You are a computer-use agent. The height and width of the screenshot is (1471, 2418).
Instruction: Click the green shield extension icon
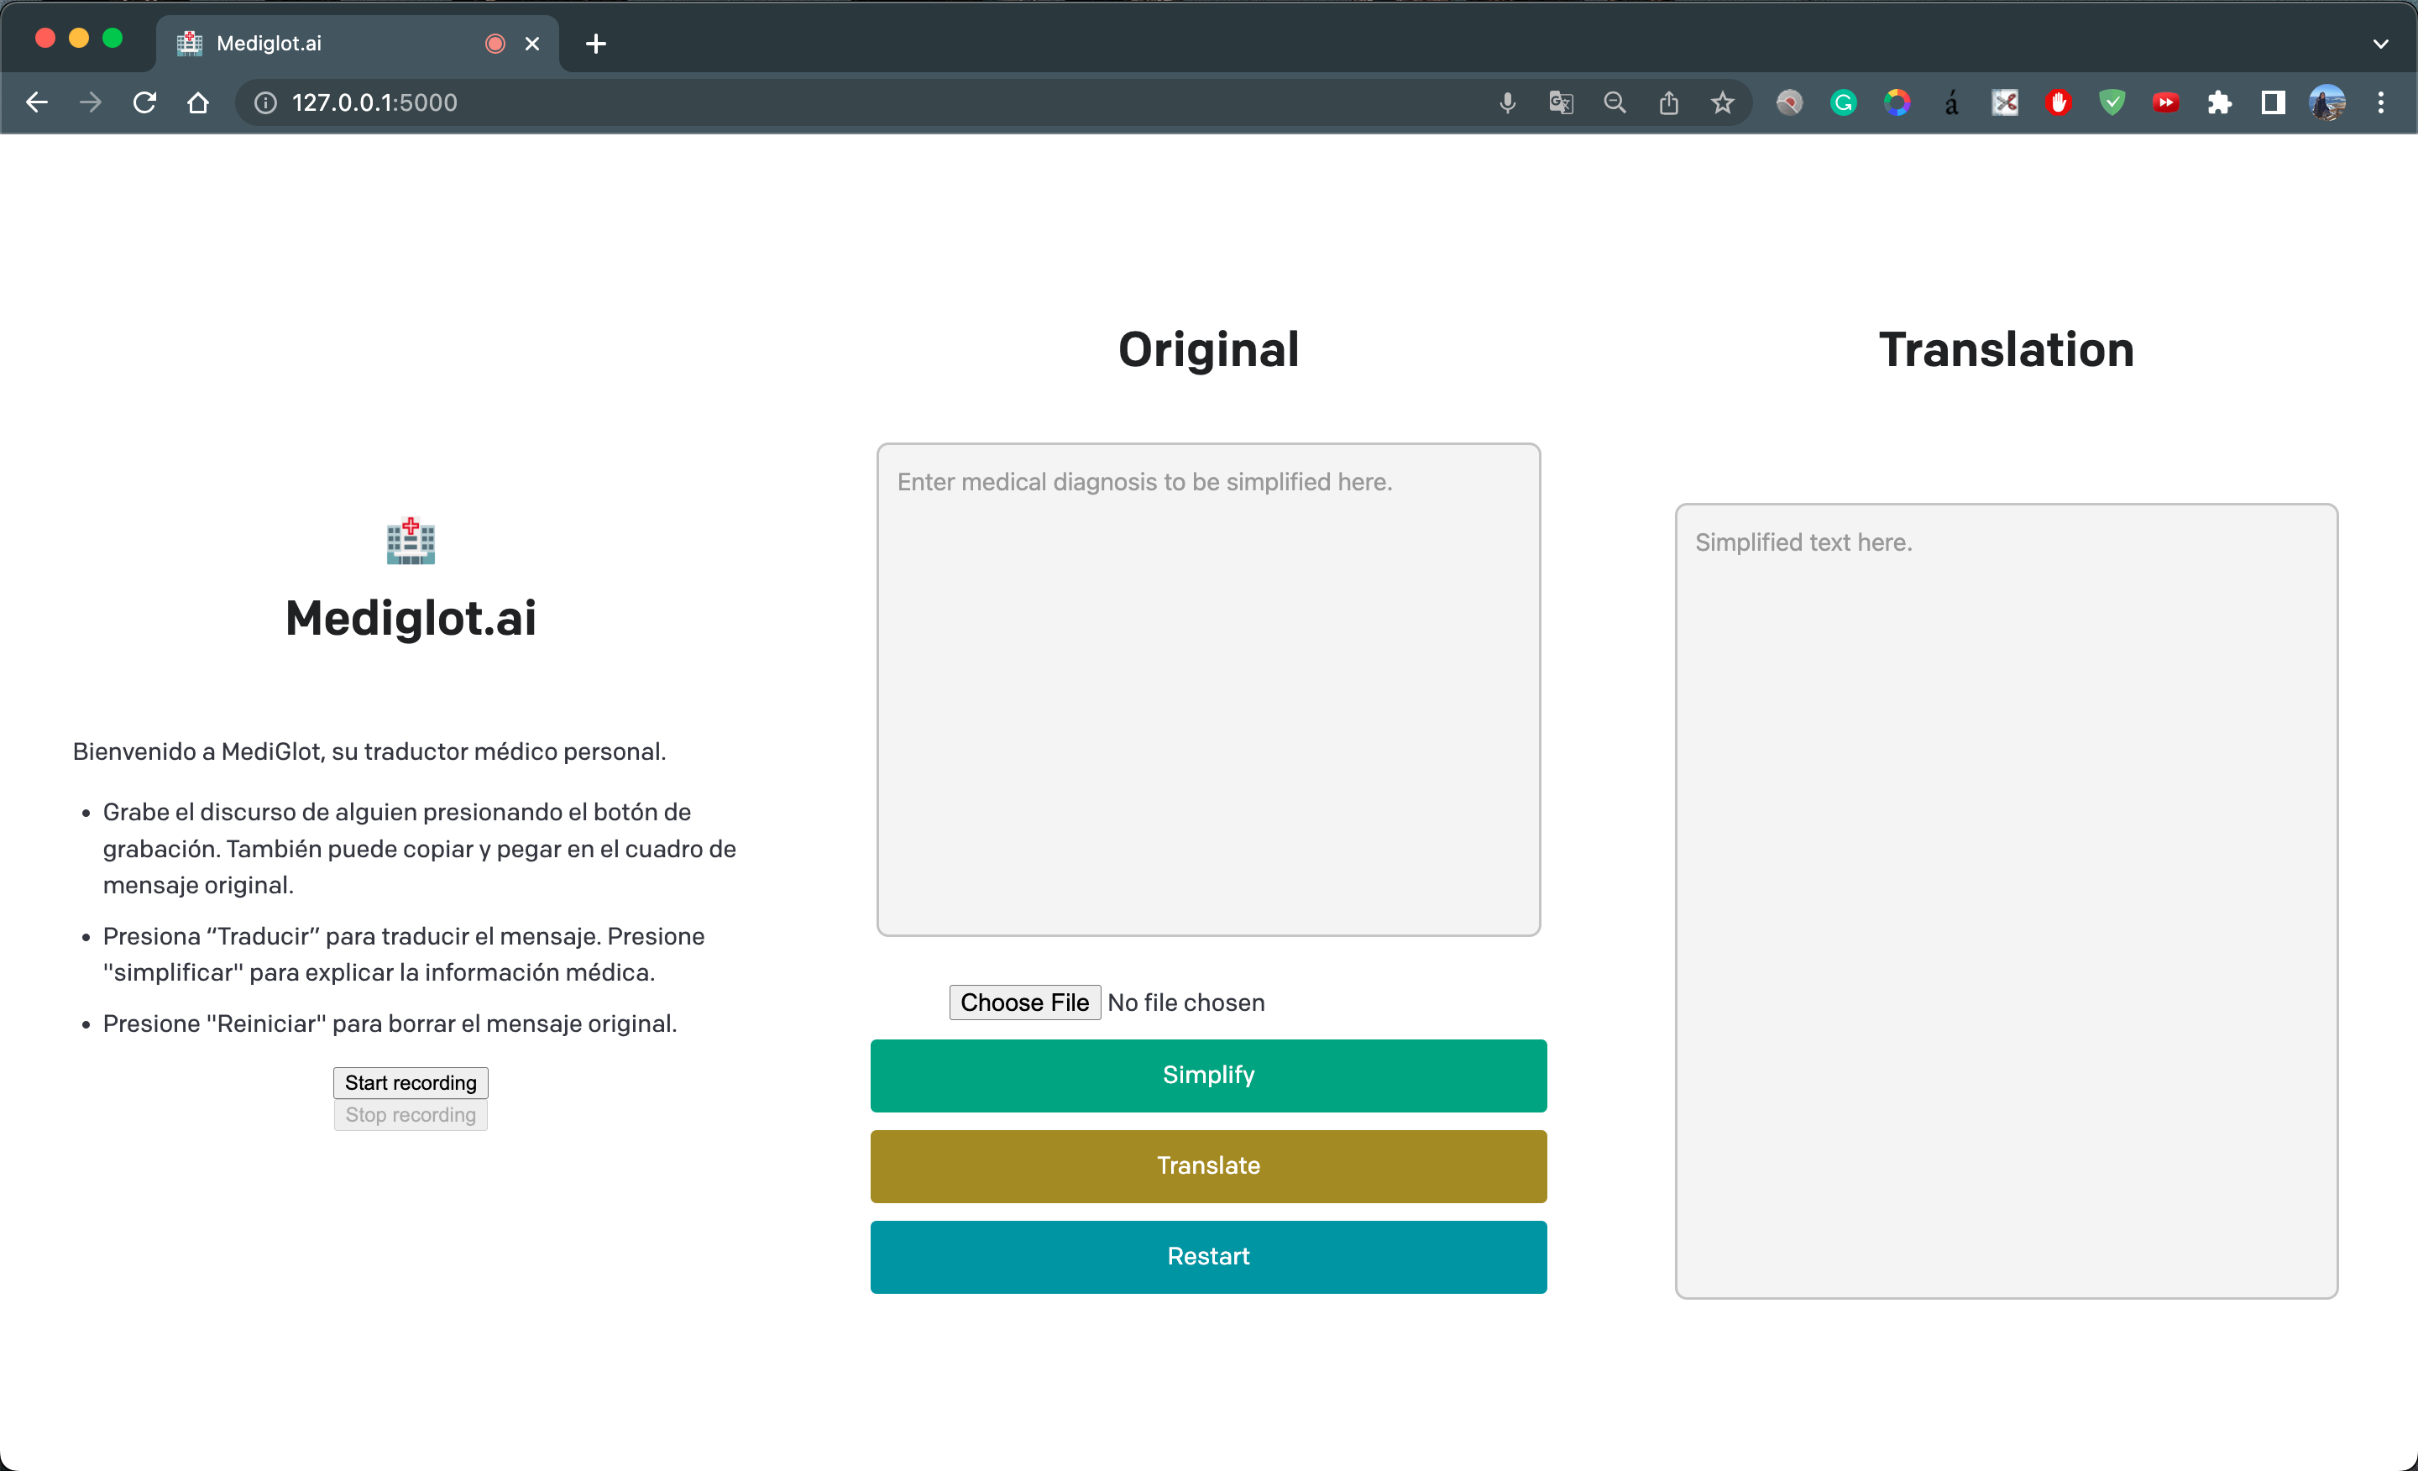[2112, 102]
